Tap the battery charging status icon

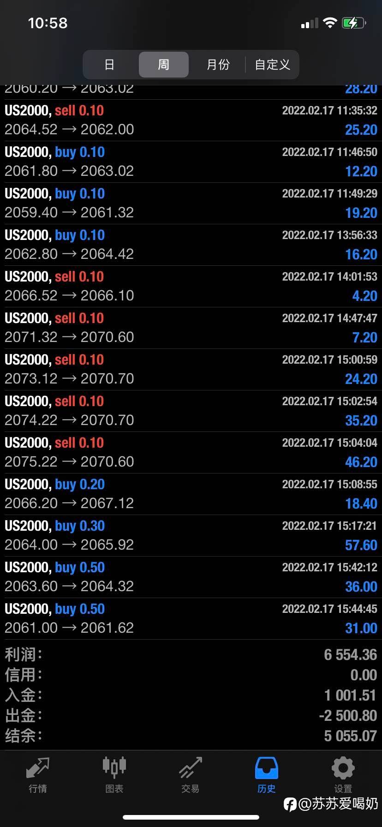[x=354, y=23]
